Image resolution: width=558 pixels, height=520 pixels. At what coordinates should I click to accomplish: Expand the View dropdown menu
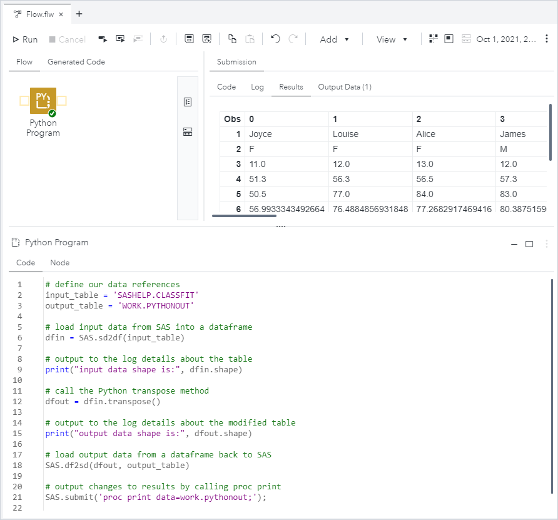(392, 39)
